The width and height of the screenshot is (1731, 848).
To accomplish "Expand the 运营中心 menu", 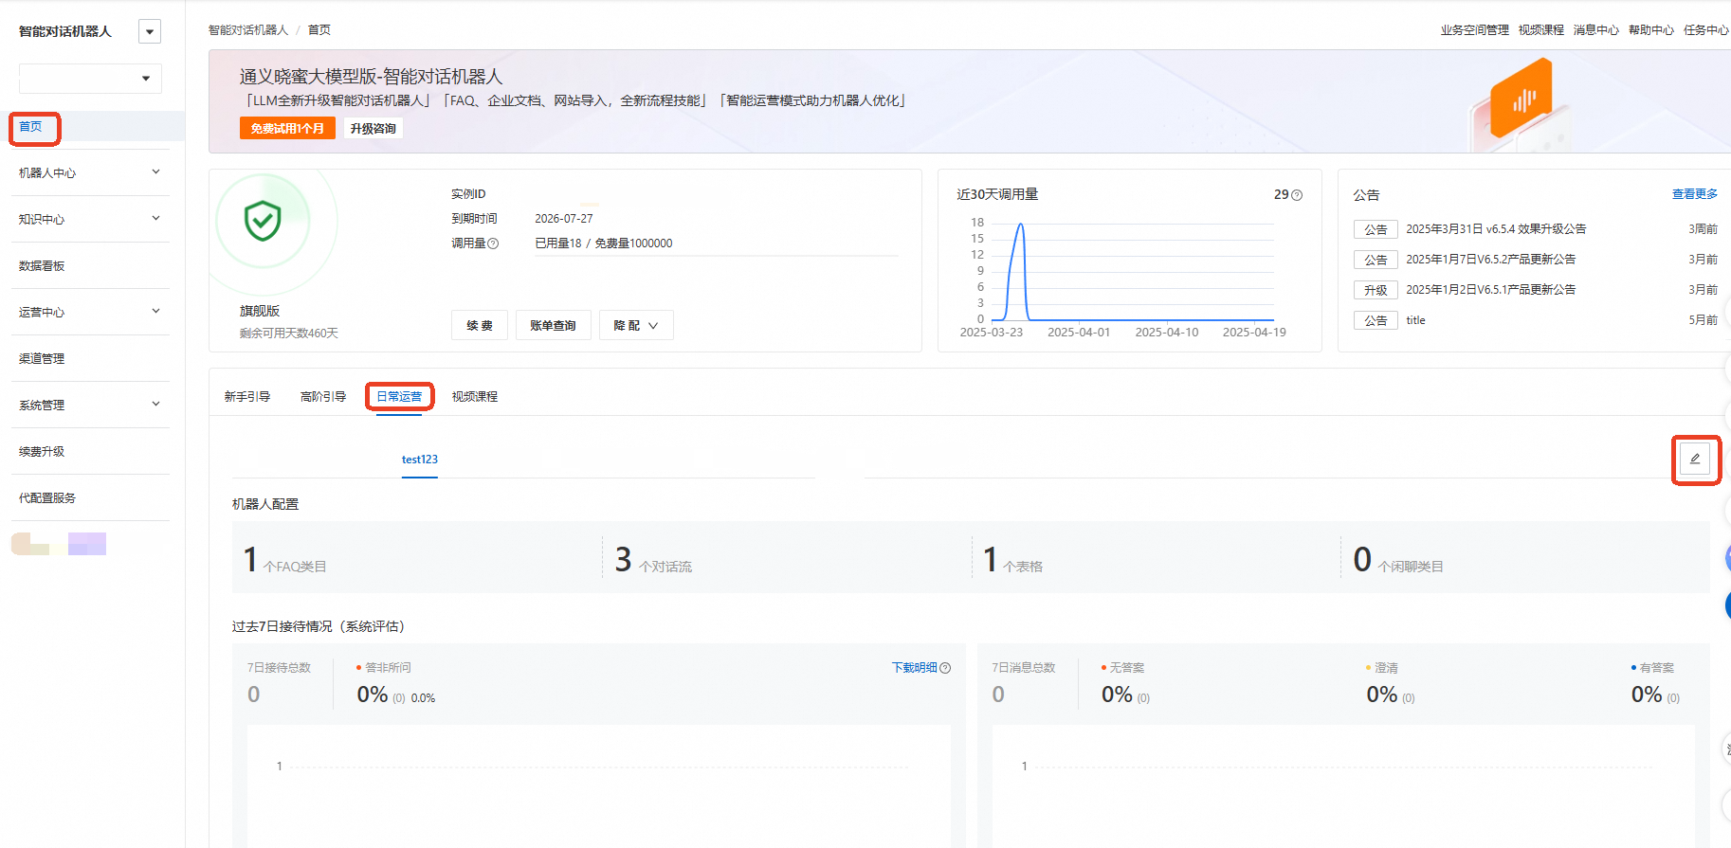I will click(x=90, y=312).
